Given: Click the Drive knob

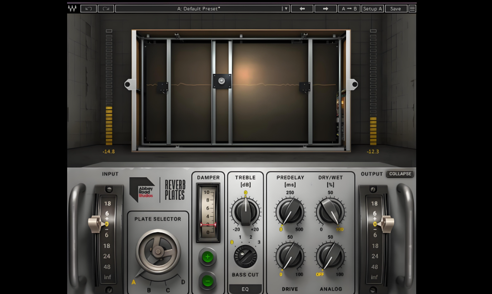Looking at the screenshot, I should click(x=290, y=256).
